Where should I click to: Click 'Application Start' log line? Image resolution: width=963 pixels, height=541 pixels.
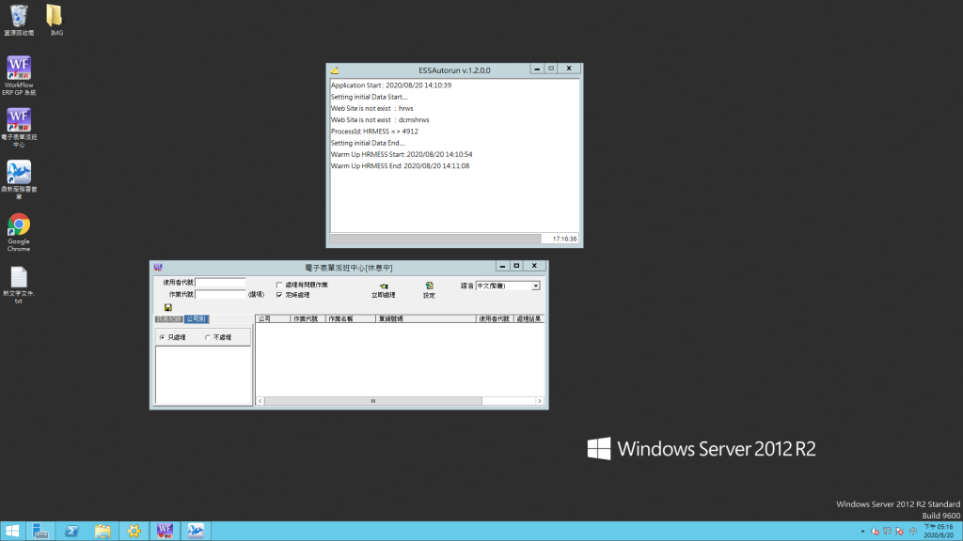coord(391,85)
